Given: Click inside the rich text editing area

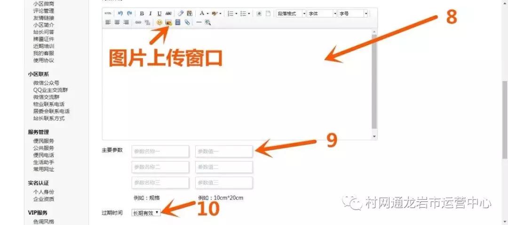Looking at the screenshot, I should click(x=237, y=84).
